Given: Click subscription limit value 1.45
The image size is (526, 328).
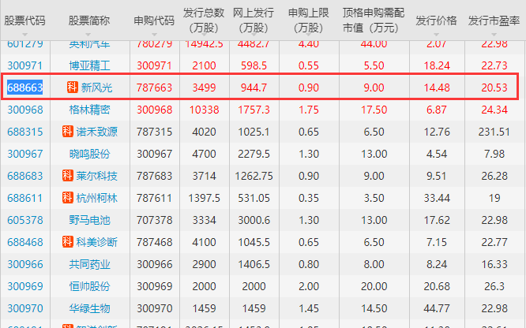Looking at the screenshot, I should (x=309, y=308).
